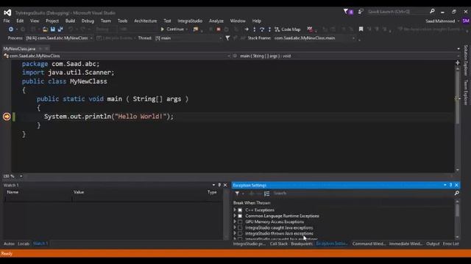This screenshot has height=264, width=471.
Task: Click the Exception Settings search field
Action: pyautogui.click(x=362, y=194)
